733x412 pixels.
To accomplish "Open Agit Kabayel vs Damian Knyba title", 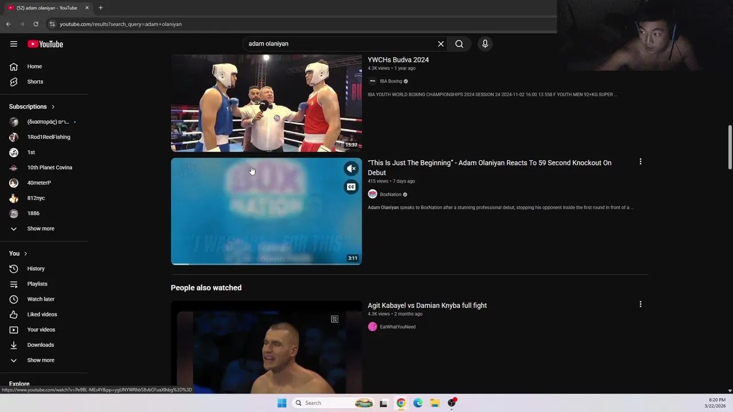I will [427, 306].
